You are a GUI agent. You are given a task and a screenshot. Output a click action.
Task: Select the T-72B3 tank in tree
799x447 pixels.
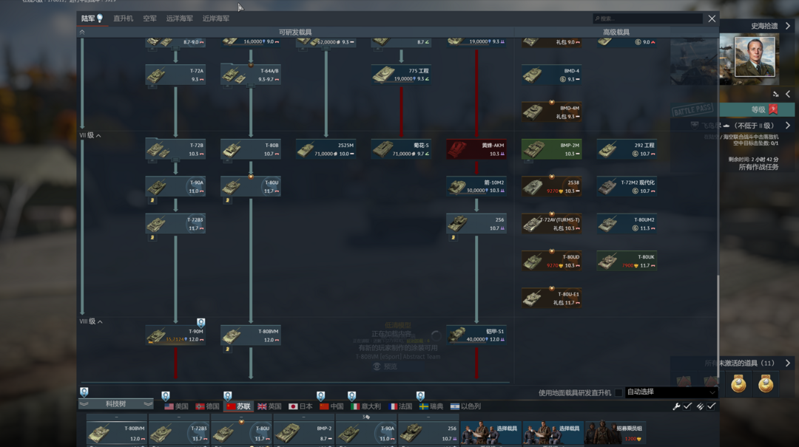175,223
